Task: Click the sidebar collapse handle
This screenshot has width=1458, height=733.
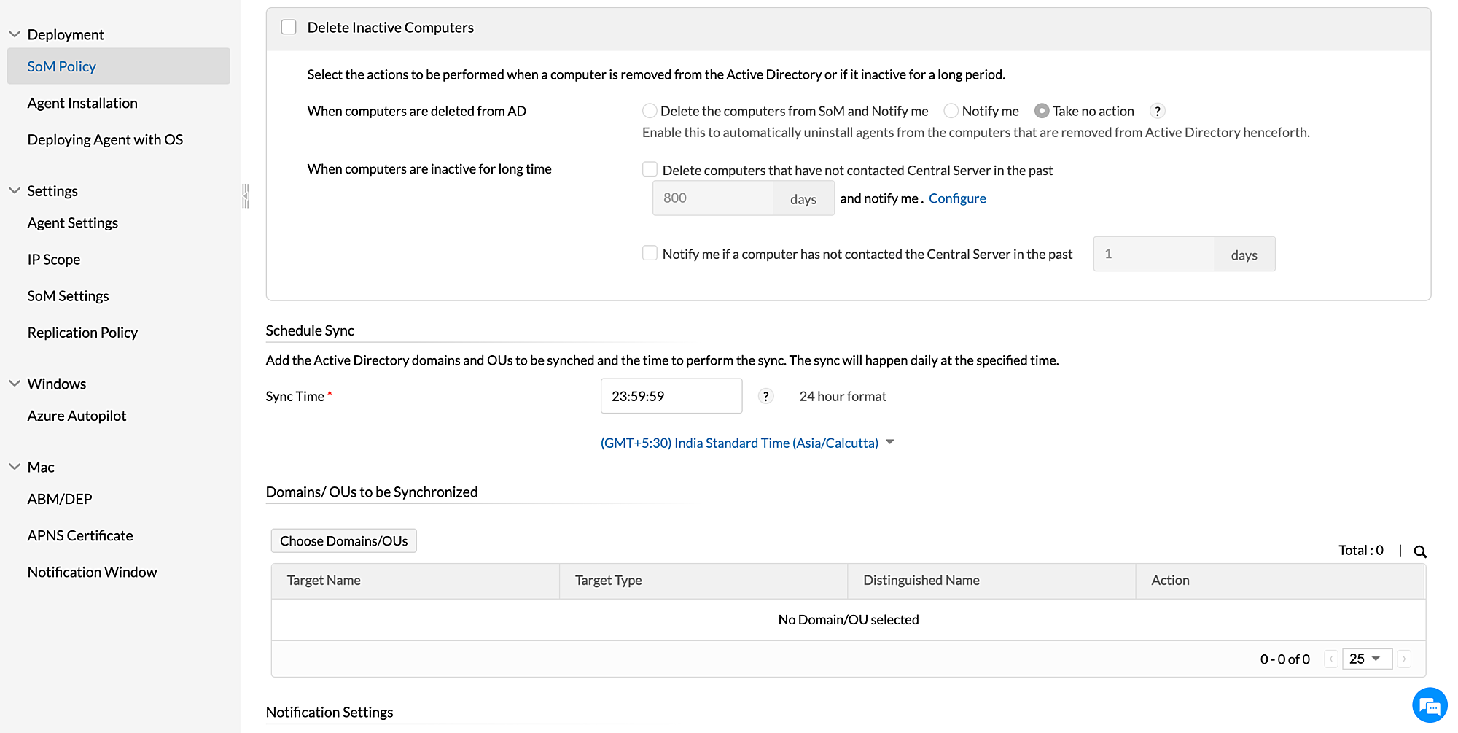Action: [x=246, y=195]
